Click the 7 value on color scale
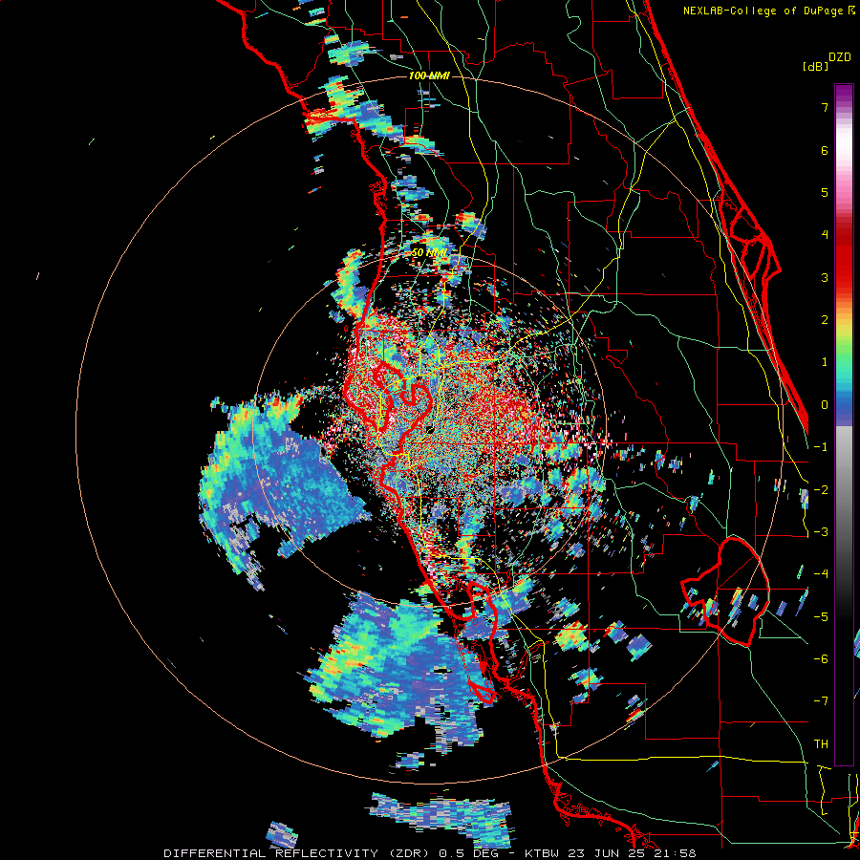The height and width of the screenshot is (860, 860). pos(825,107)
